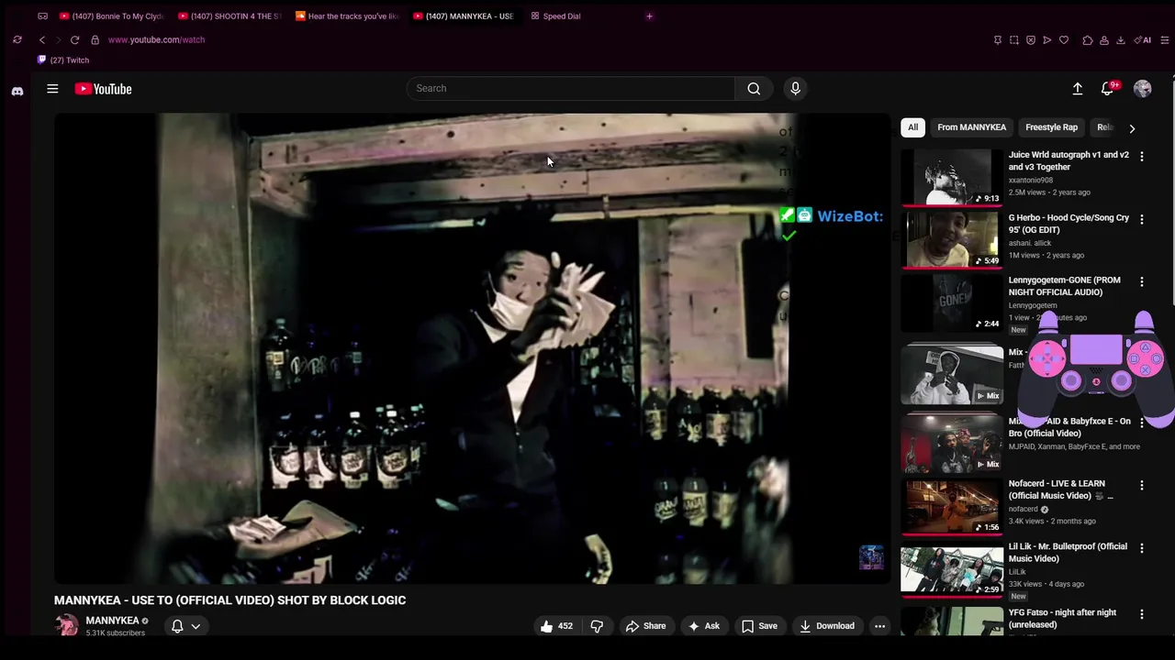Open MANNYKEA channel name link

pyautogui.click(x=112, y=621)
